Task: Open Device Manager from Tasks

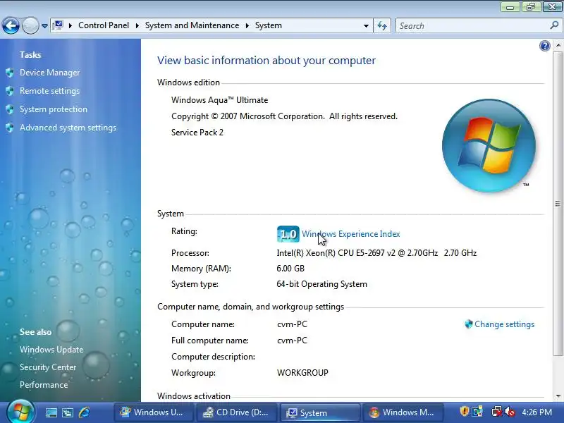Action: pos(49,73)
